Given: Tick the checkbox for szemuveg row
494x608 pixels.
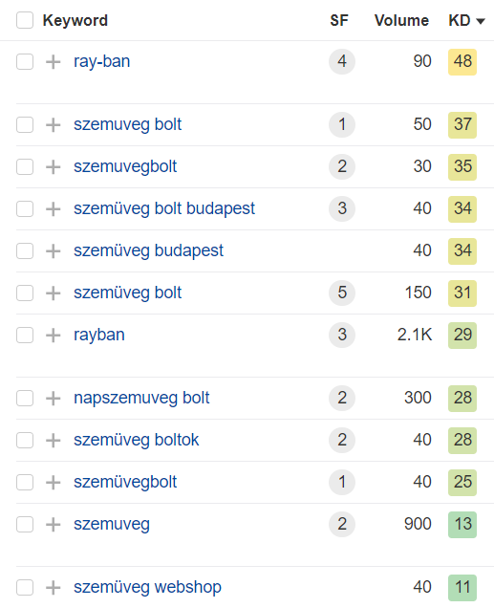Looking at the screenshot, I should [x=25, y=524].
